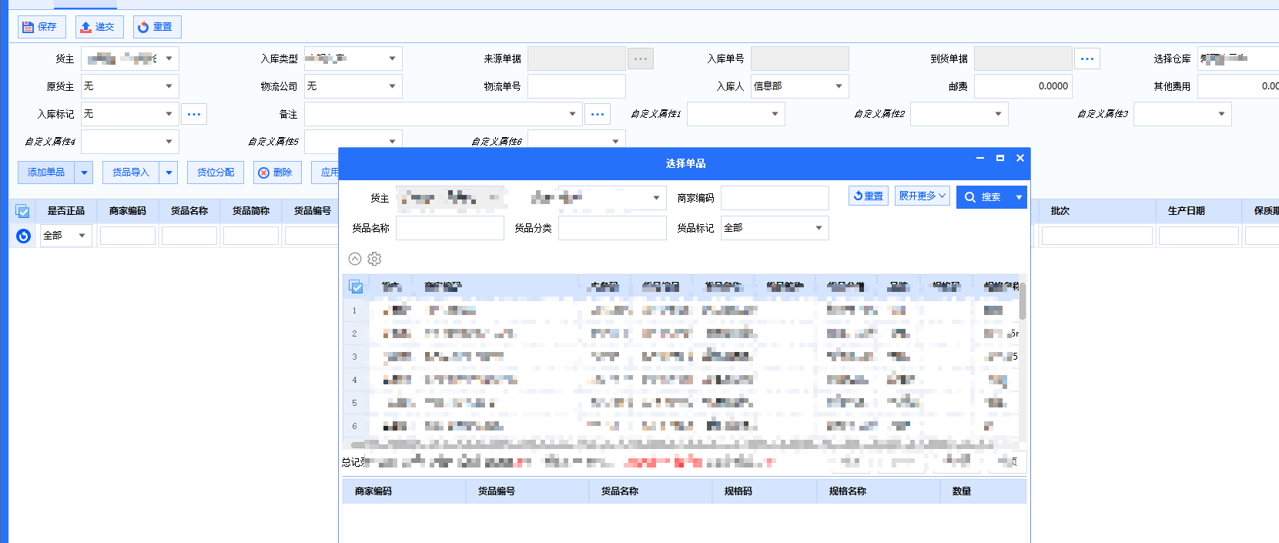Click the 货品名称 input in dialog
The image size is (1279, 543).
point(450,228)
